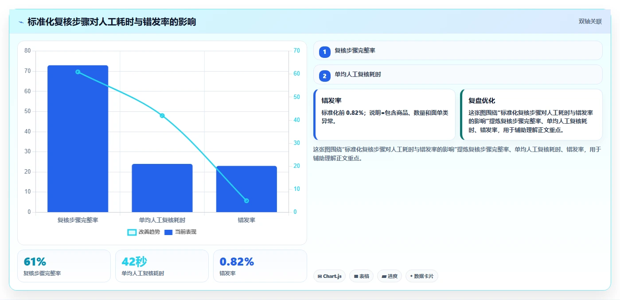Image resolution: width=620 pixels, height=300 pixels.
Task: Click the trend line point above 复核步骤完整率
Action: tap(78, 72)
